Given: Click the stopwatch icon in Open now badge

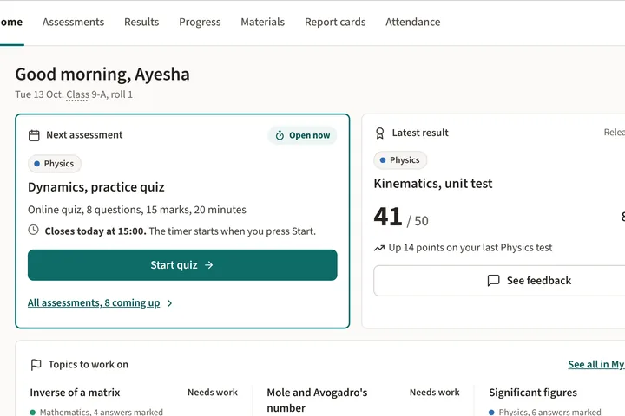Looking at the screenshot, I should [280, 136].
